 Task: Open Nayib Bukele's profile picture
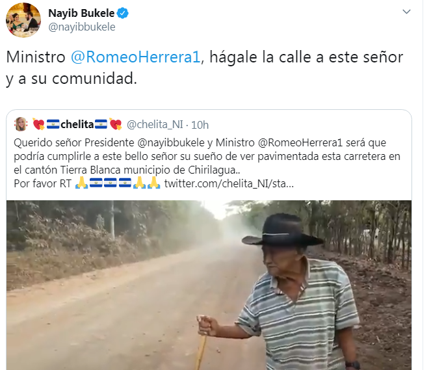(x=23, y=20)
